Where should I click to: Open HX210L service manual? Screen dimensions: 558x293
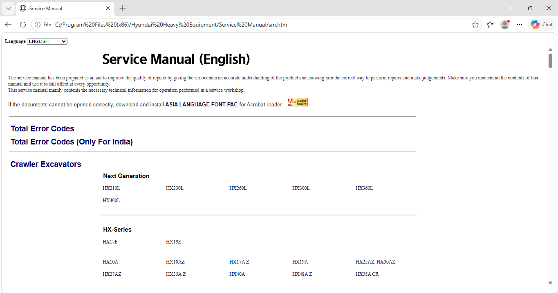pos(111,188)
